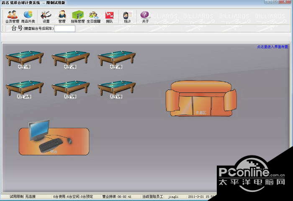Open the 设置 settings tool icon
The height and width of the screenshot is (201, 293).
(x=46, y=17)
